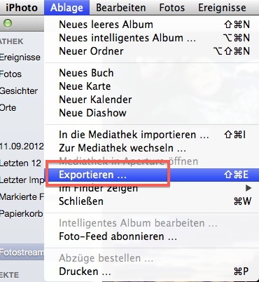Select Neues intelligentes Album …
Viewport: 259px width, 282px height.
pyautogui.click(x=152, y=38)
